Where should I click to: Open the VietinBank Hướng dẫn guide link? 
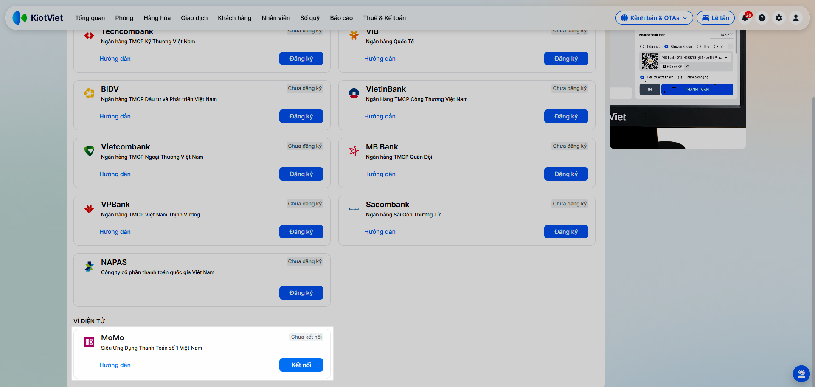click(x=380, y=116)
